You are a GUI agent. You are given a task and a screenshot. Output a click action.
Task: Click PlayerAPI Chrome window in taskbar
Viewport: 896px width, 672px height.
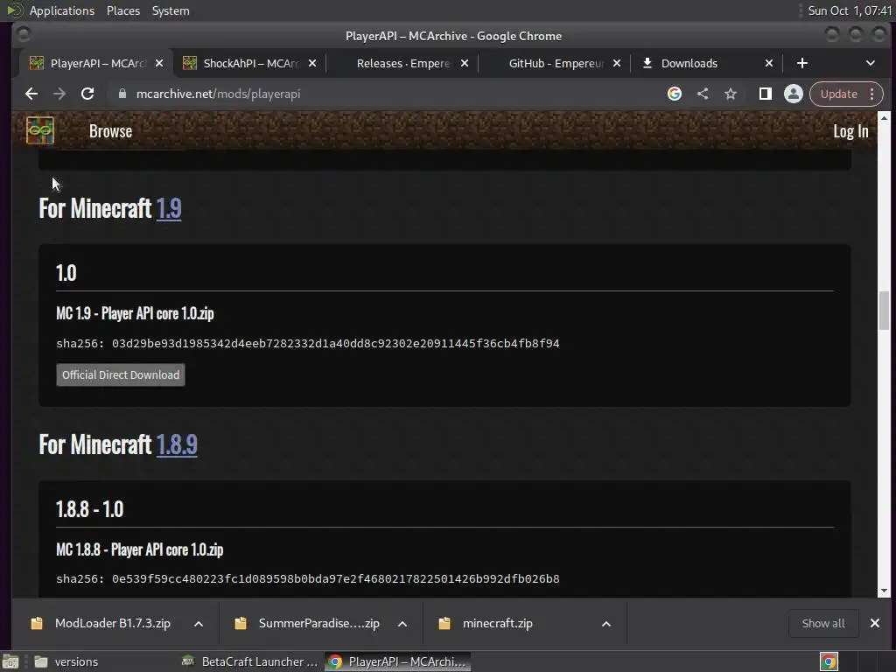click(398, 661)
